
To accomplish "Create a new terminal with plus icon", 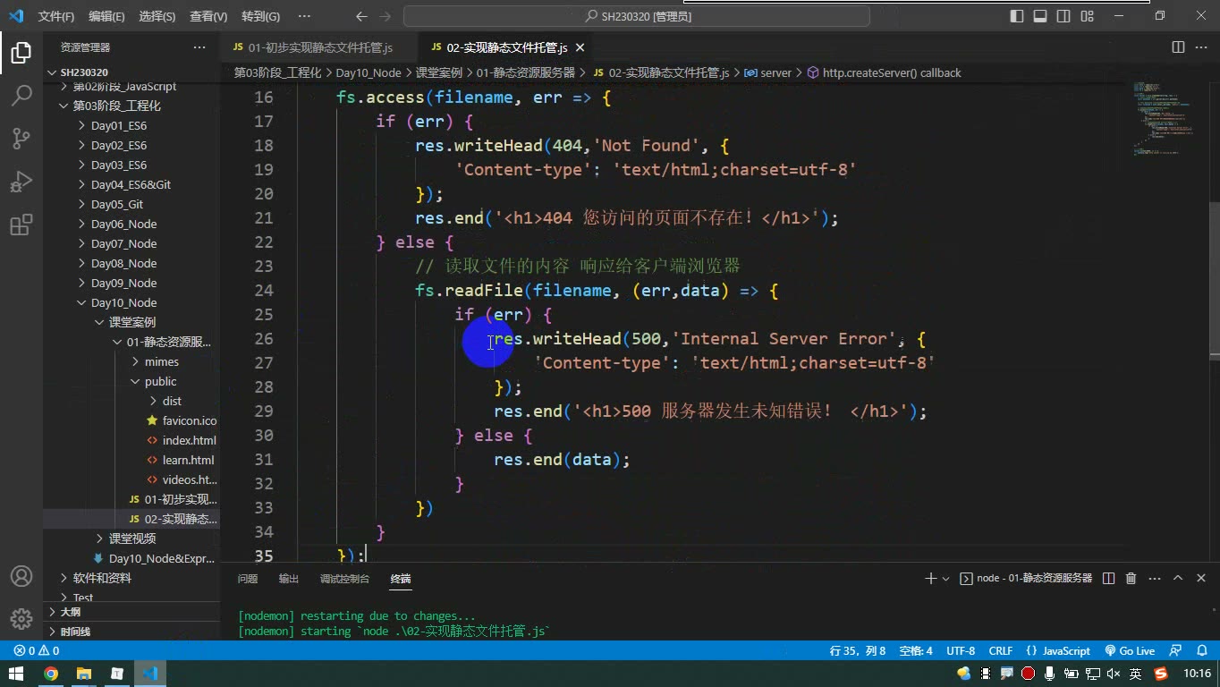I will coord(930,579).
